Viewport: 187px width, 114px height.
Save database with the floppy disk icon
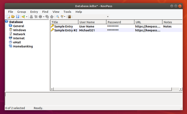(18, 17)
